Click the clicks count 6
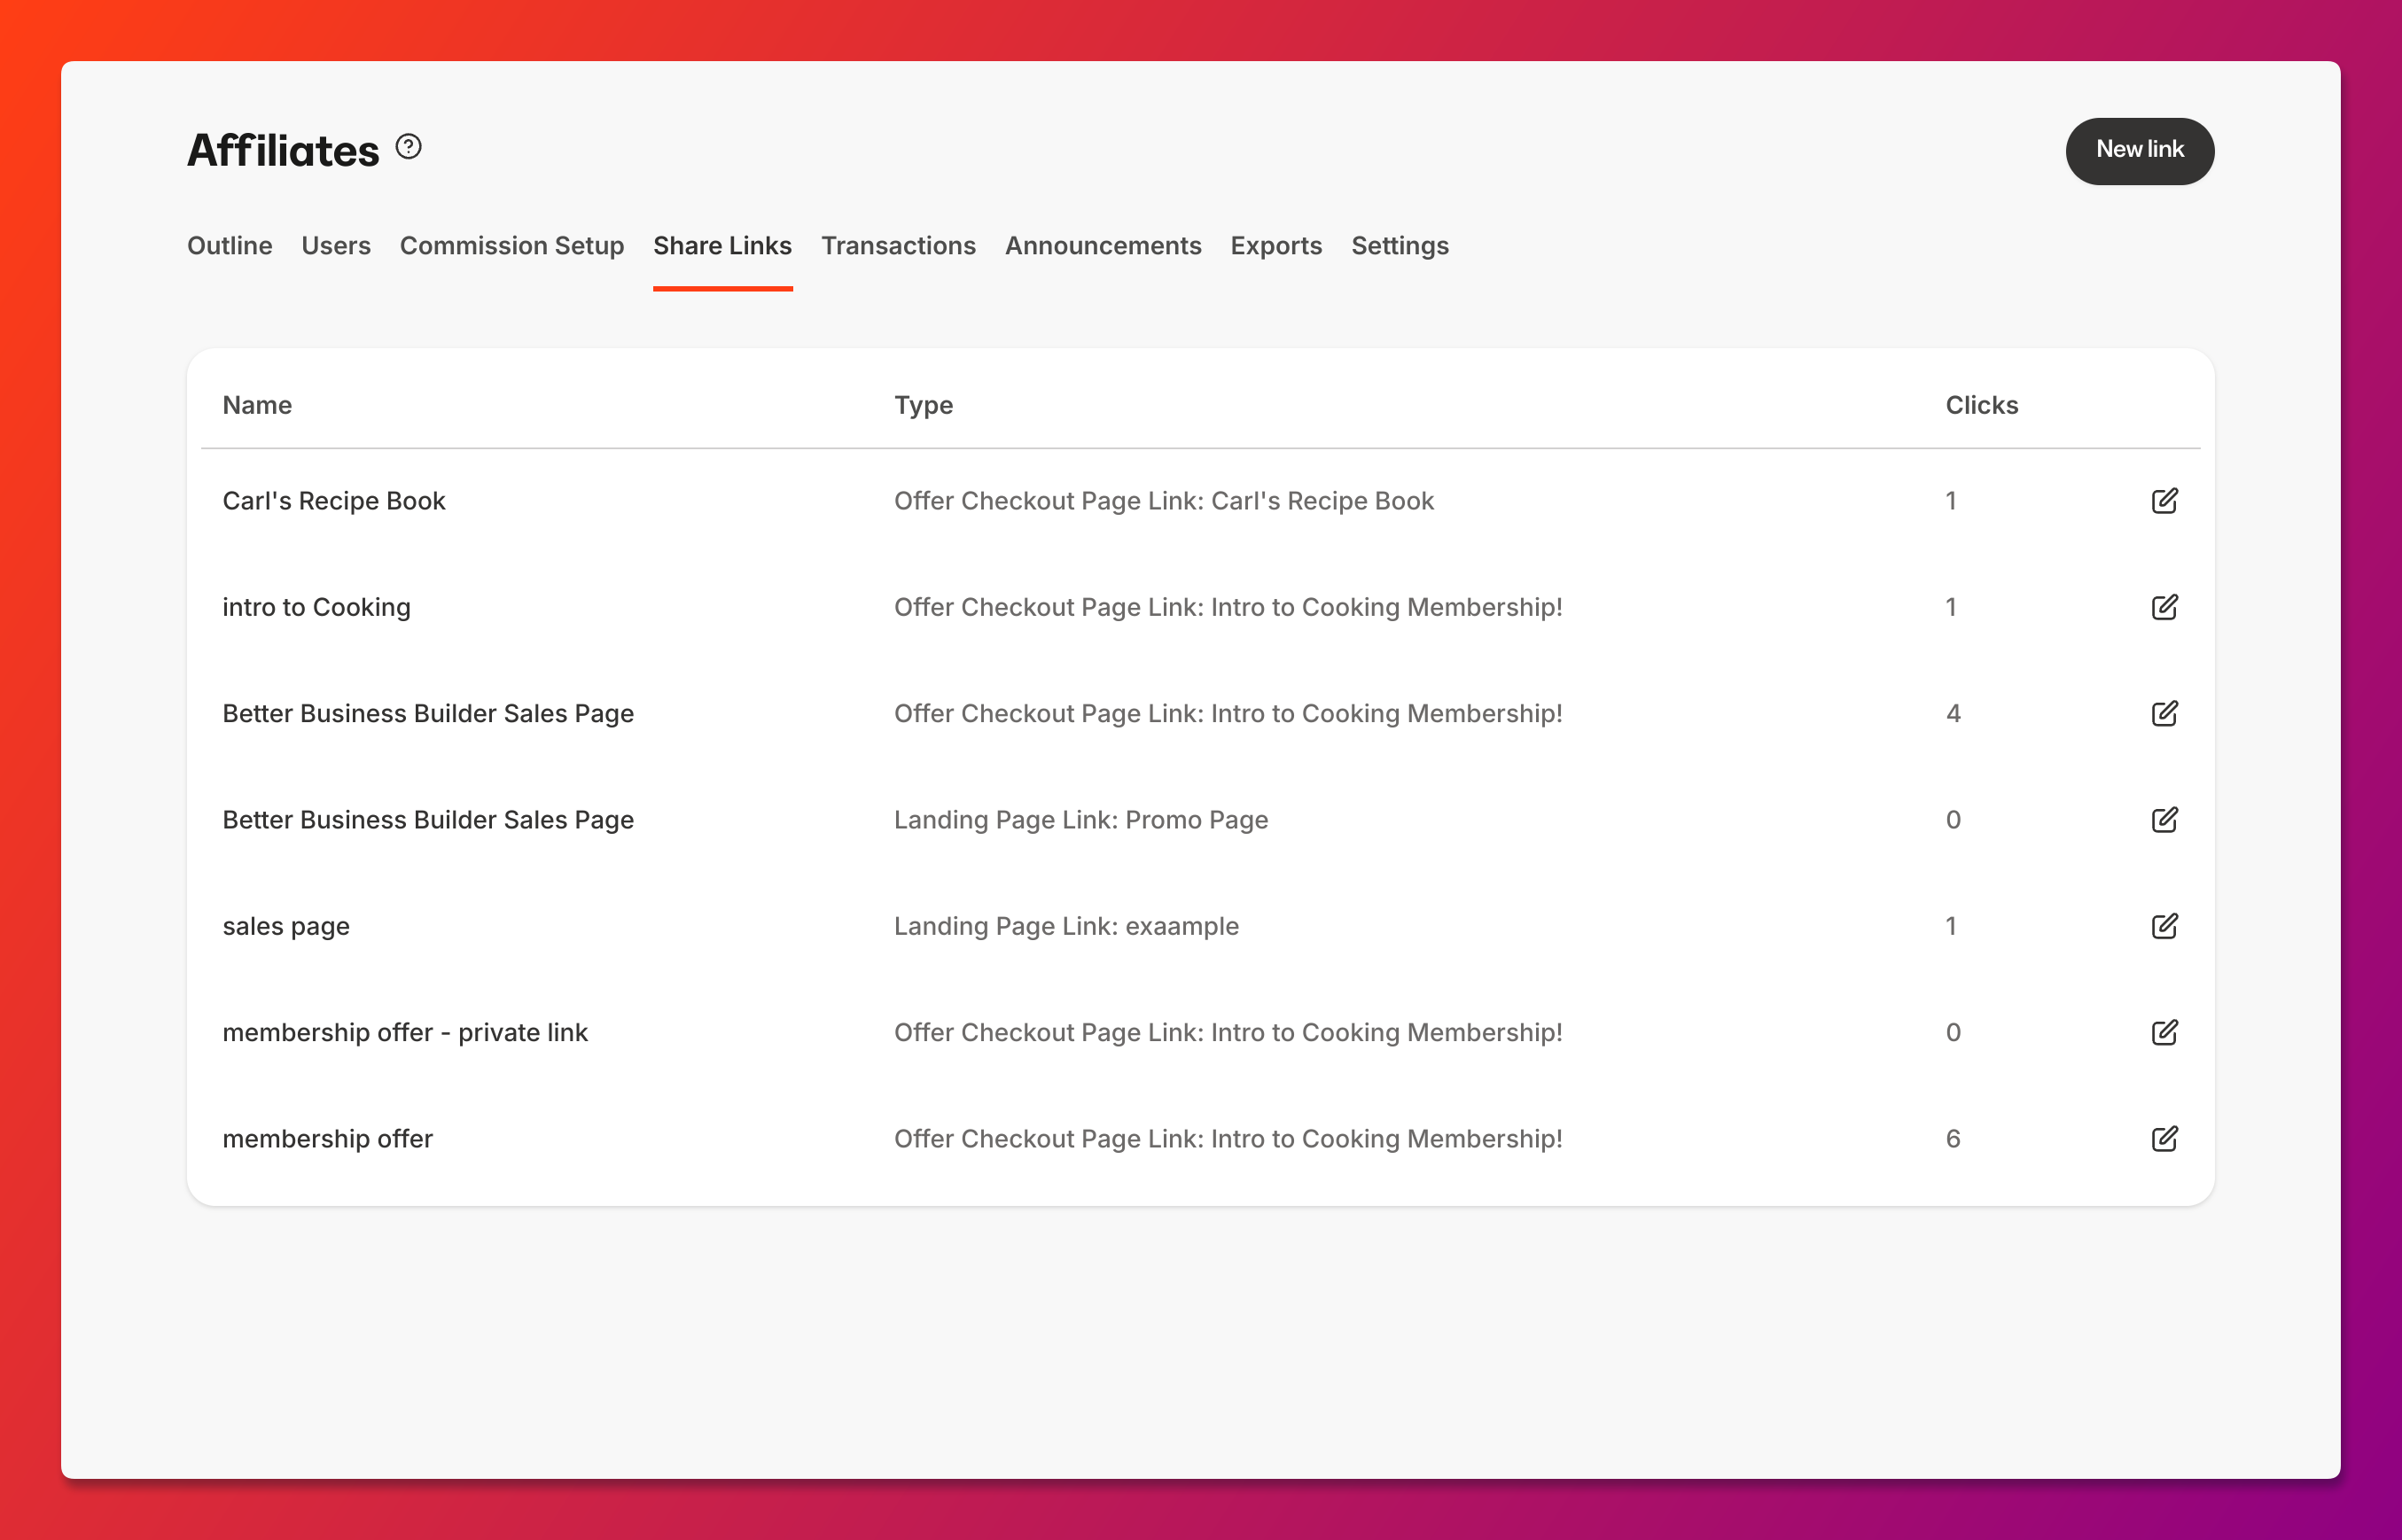This screenshot has height=1540, width=2402. (1953, 1139)
